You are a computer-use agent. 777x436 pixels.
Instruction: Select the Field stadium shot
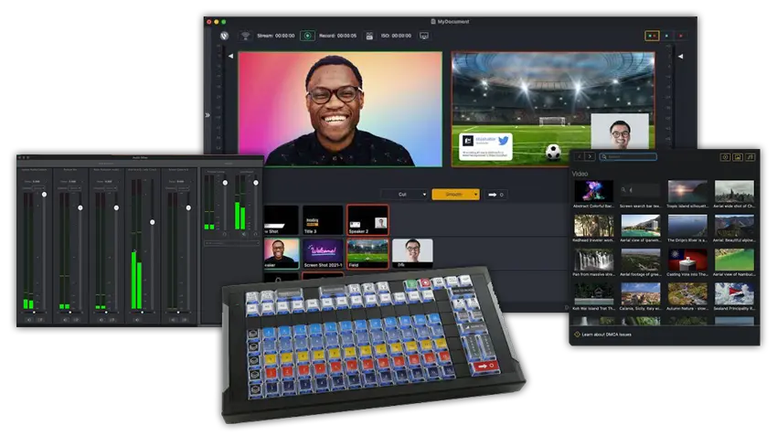pos(367,254)
